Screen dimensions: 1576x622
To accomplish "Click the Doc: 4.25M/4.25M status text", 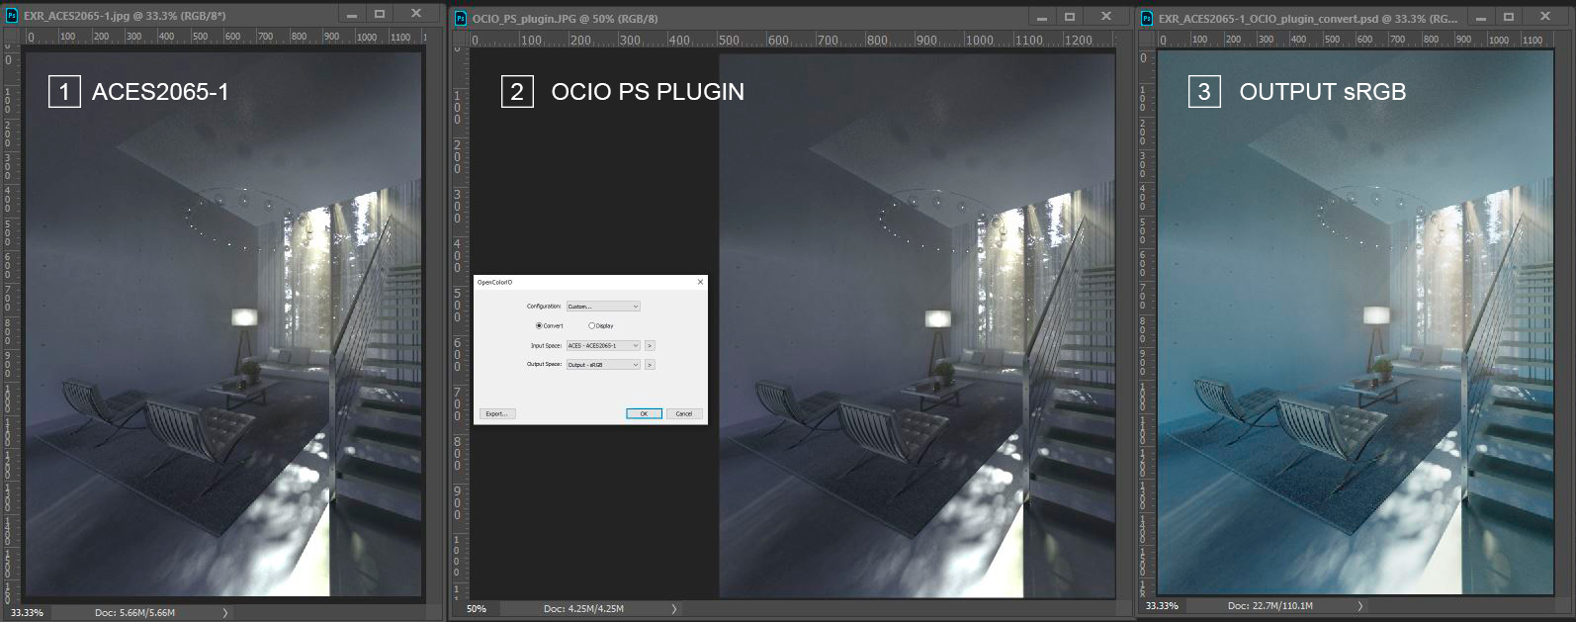I will (x=583, y=609).
